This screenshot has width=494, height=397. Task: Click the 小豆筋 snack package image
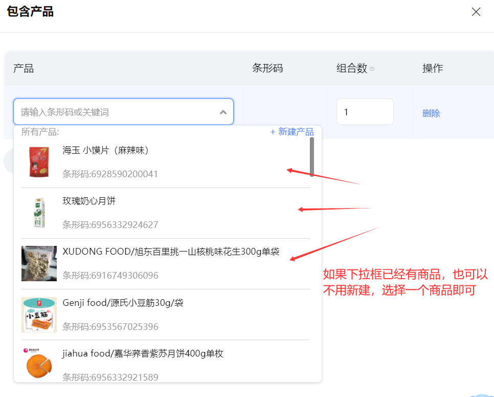39,315
